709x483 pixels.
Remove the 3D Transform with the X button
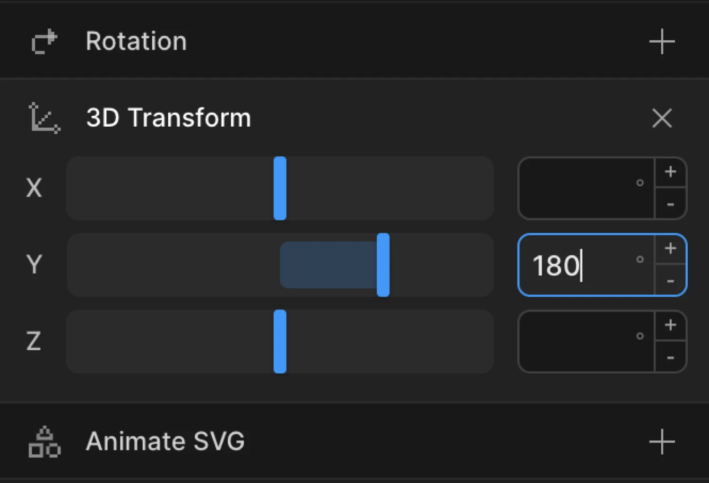click(x=662, y=118)
